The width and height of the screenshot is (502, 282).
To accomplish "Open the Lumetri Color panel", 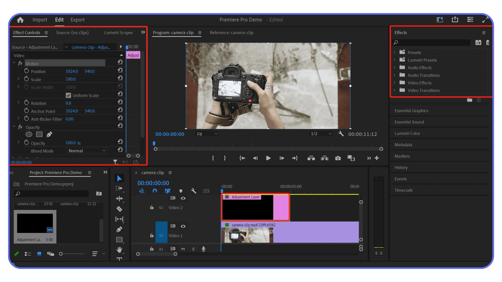I will click(407, 133).
